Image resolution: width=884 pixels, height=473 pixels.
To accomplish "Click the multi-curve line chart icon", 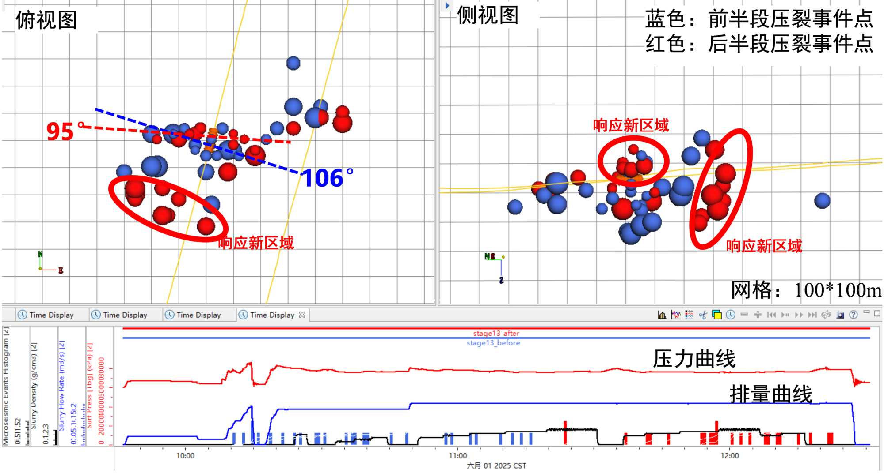I will click(675, 315).
